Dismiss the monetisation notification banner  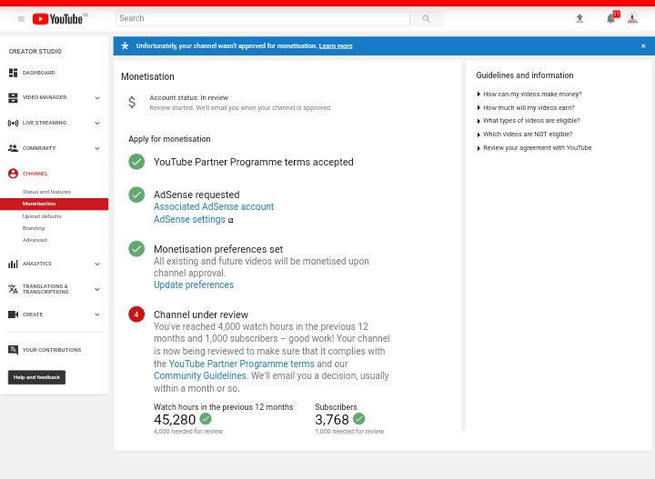pos(643,45)
